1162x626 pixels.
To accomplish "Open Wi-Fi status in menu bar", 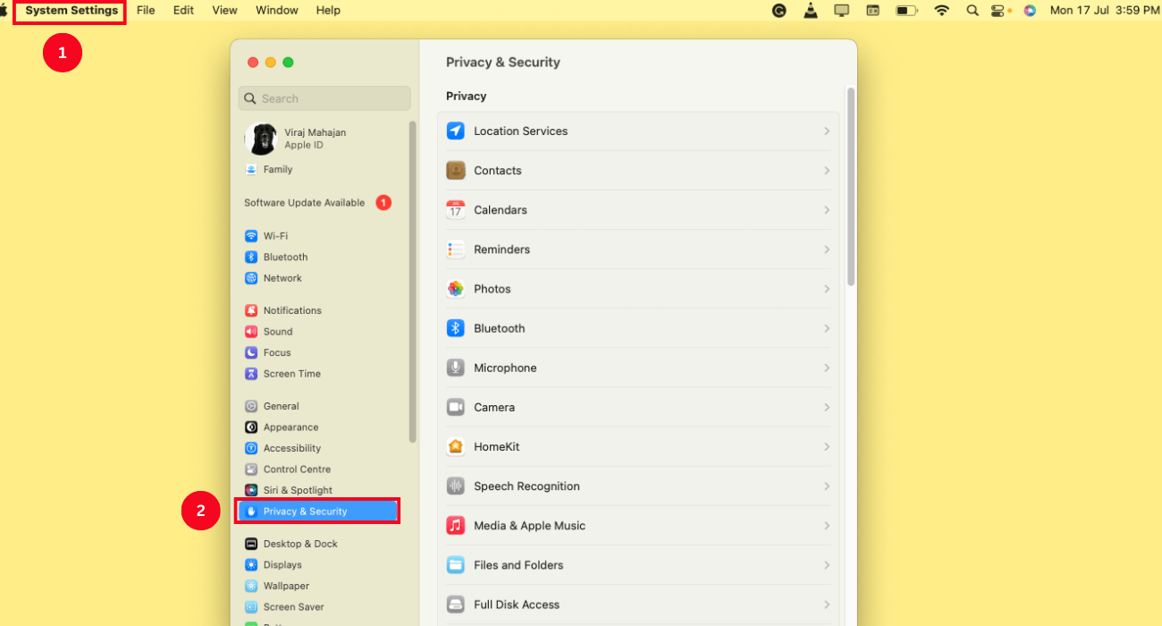I will (941, 11).
